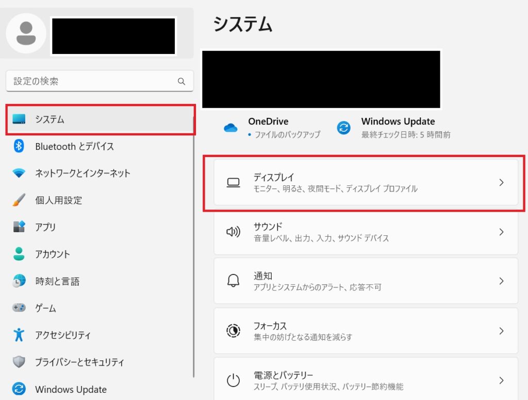The image size is (528, 400).
Task: Click モニター、明るさ、夜間モード description text
Action: click(335, 188)
